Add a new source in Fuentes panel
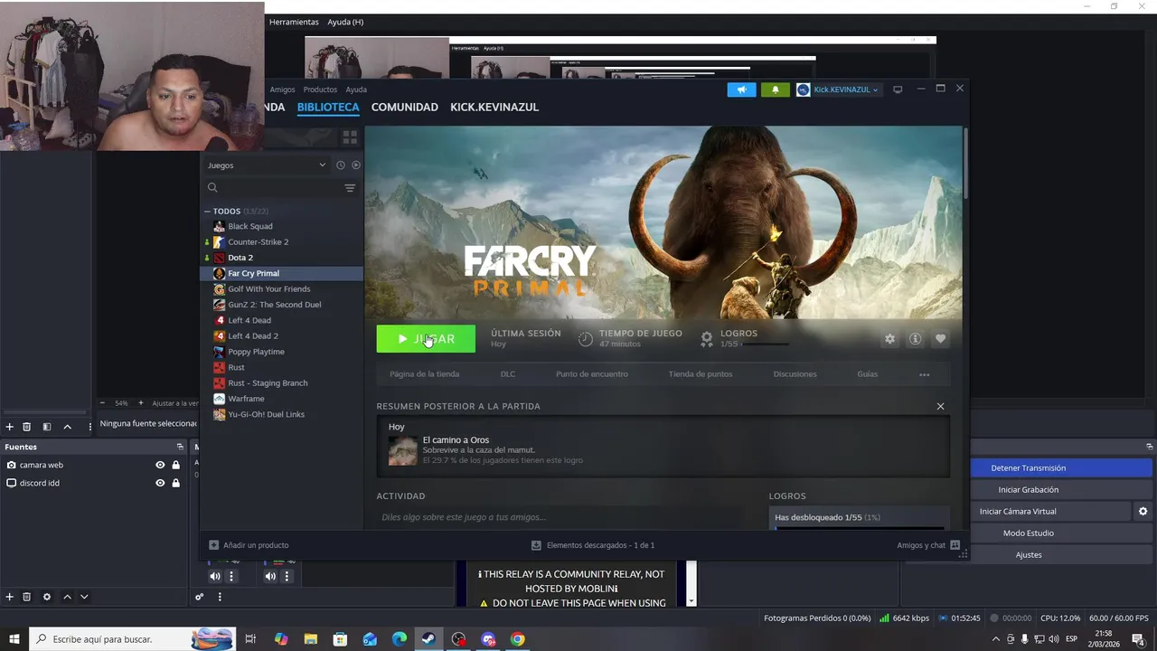 10,597
